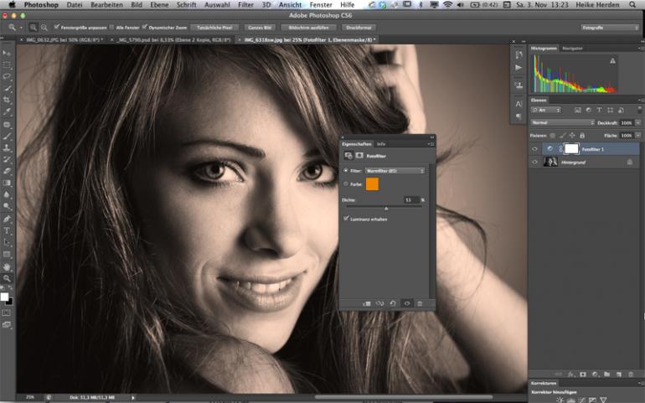The image size is (645, 403).
Task: Open Warmfilter (85) filter dropdown
Action: tap(395, 170)
